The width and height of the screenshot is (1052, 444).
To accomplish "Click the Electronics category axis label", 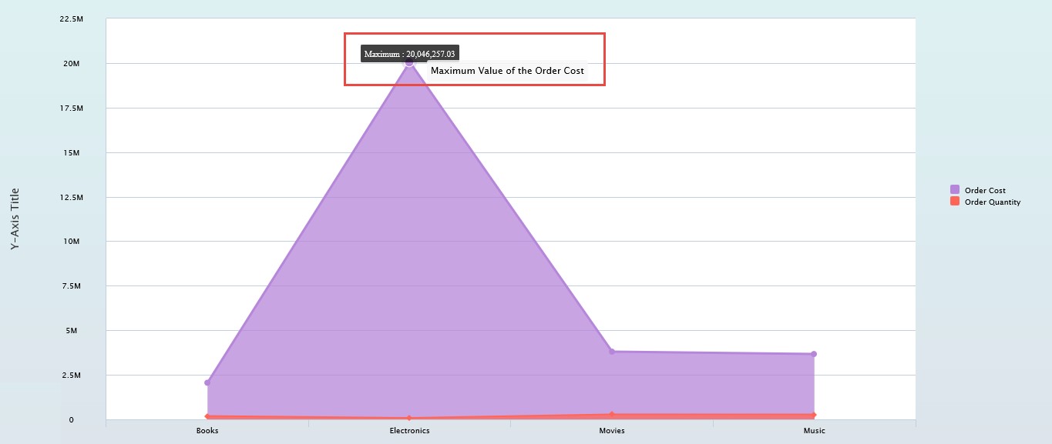I will [409, 431].
